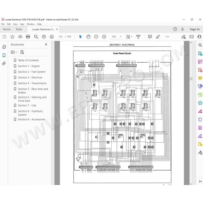Image resolution: width=203 pixels, height=203 pixels.
Task: Send the file by email envelope icon
Action: (x=191, y=37)
